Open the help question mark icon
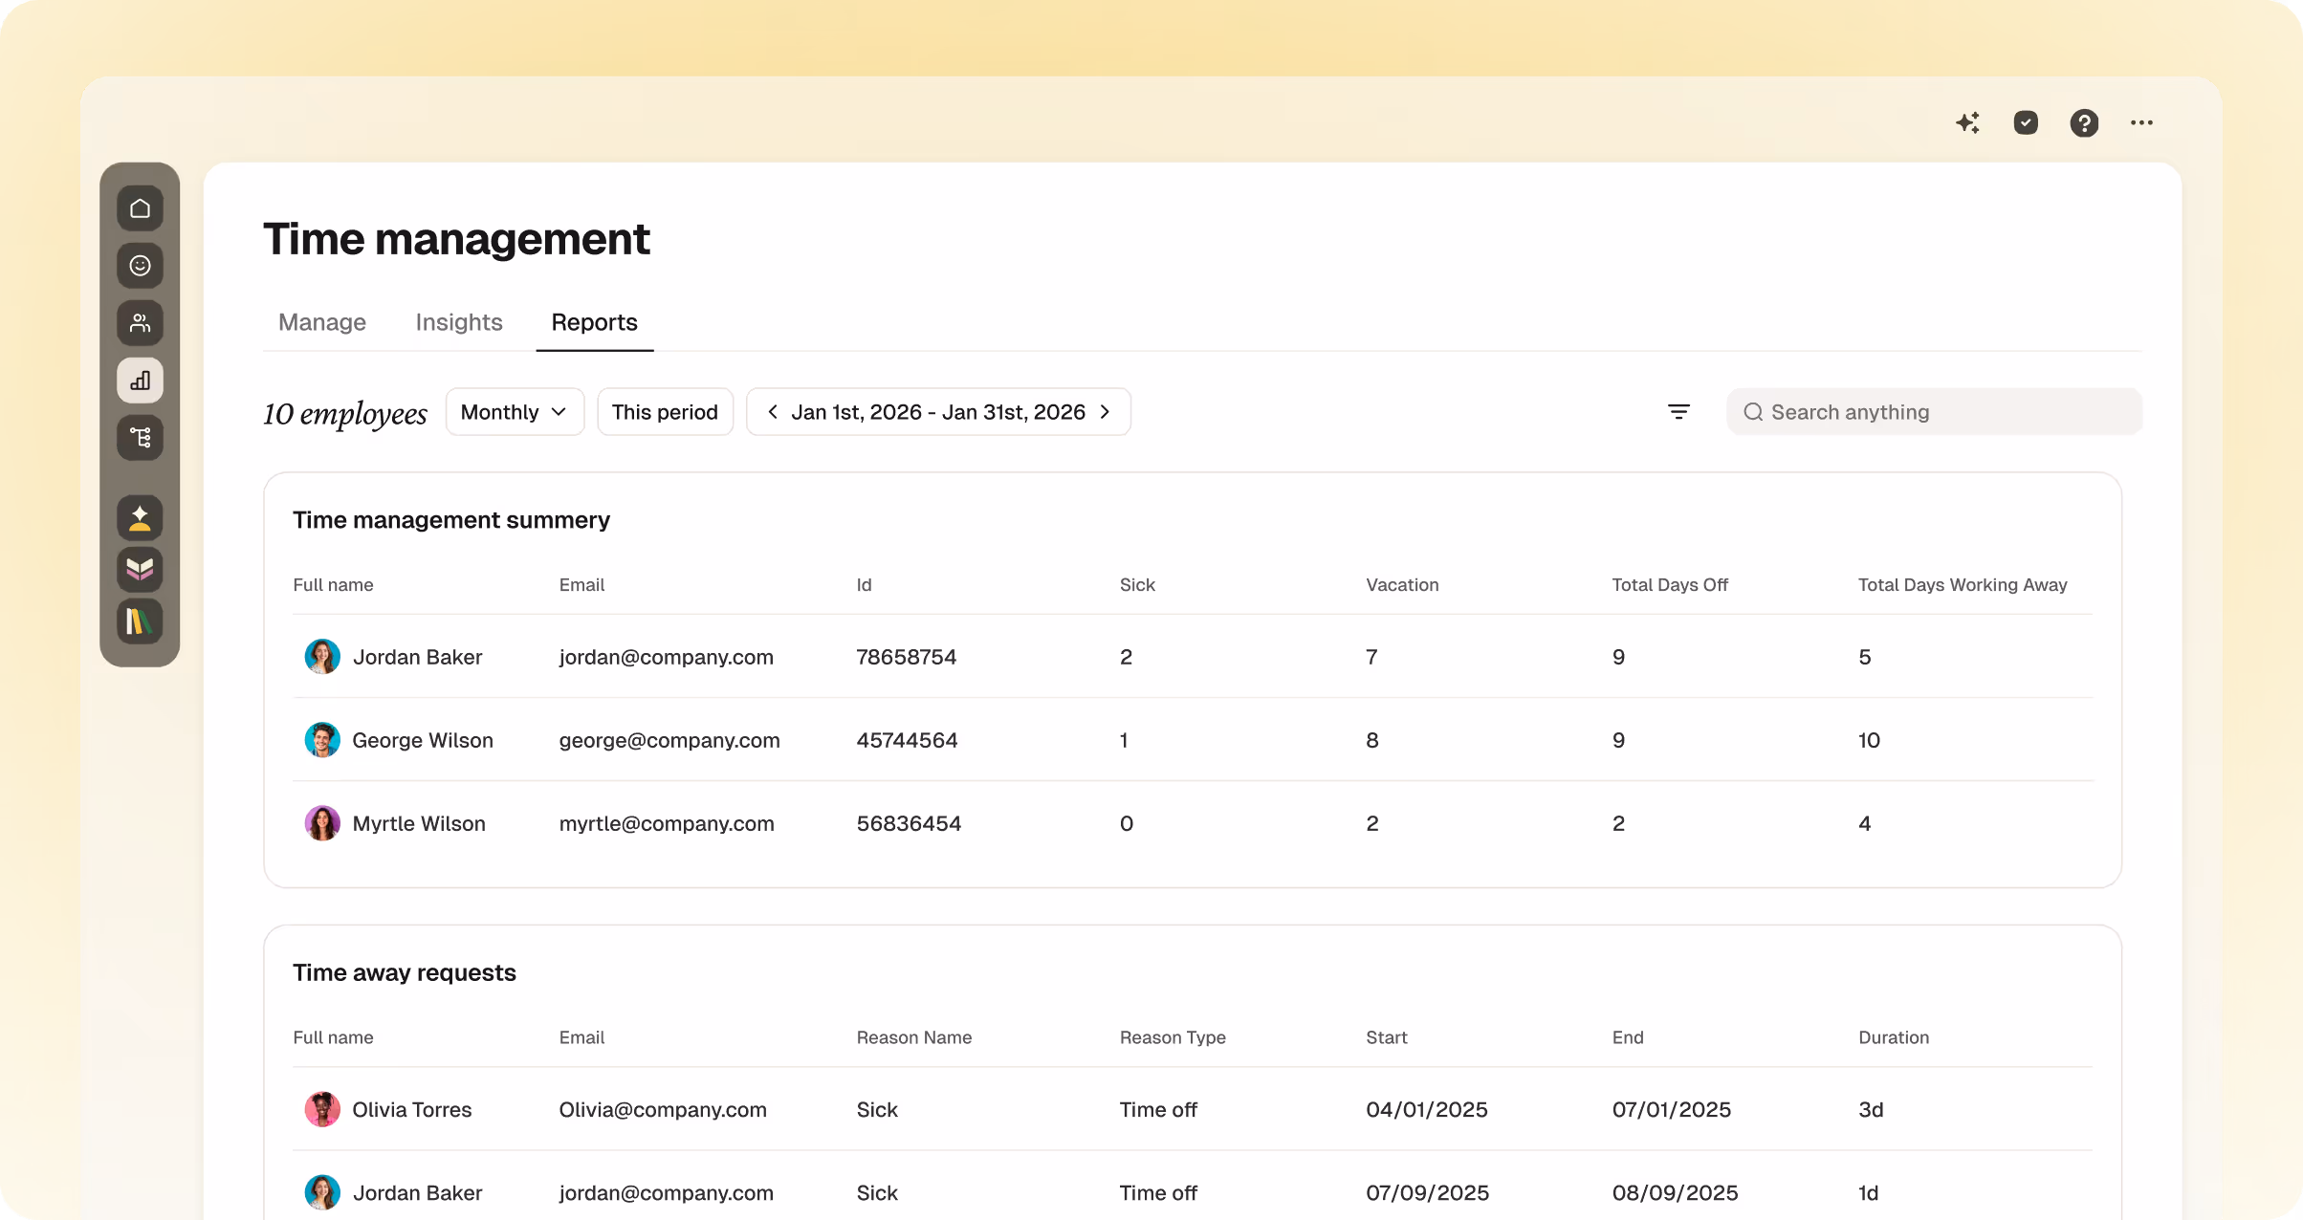 (x=2084, y=122)
